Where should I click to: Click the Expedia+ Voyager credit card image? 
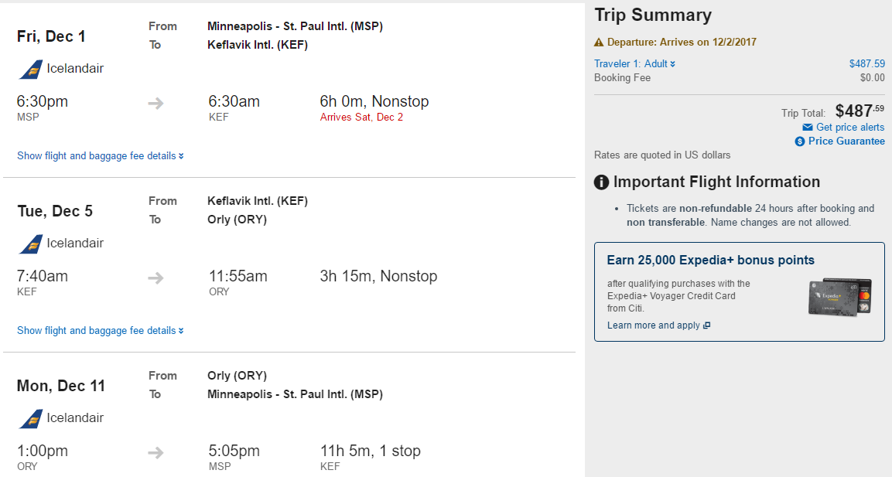pos(840,297)
